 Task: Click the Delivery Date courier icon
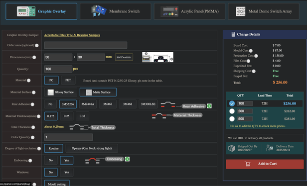[x=270, y=148]
